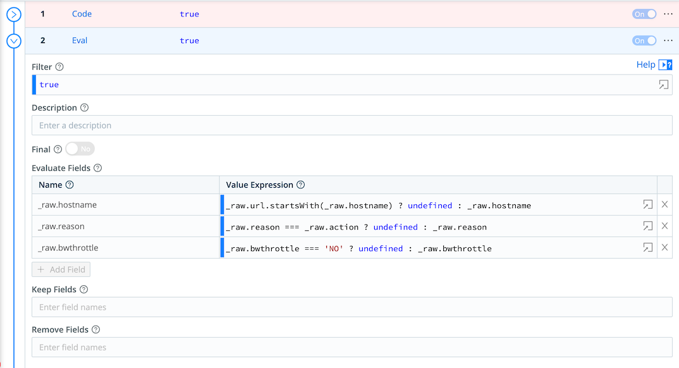Image resolution: width=679 pixels, height=368 pixels.
Task: Open options menu for Code function
Action: point(668,14)
